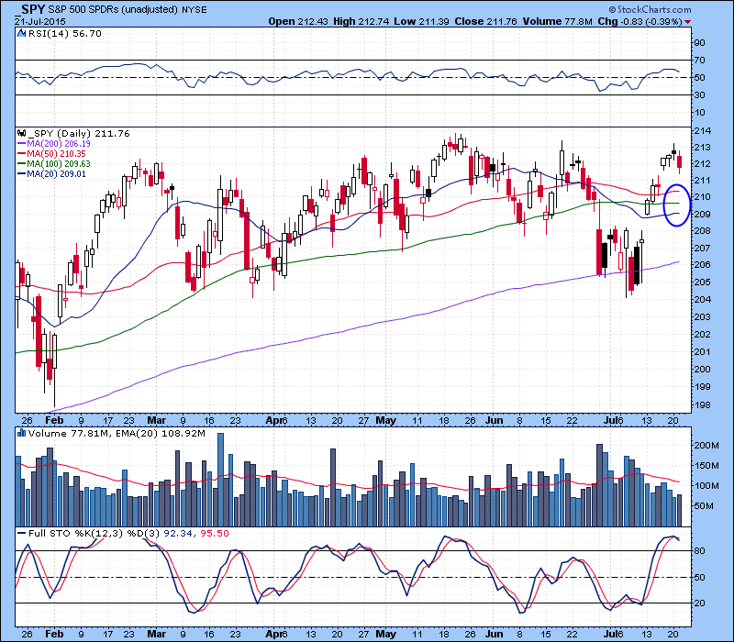Click the RSI indicator icon beside RSI(14)
The width and height of the screenshot is (734, 642).
click(21, 33)
